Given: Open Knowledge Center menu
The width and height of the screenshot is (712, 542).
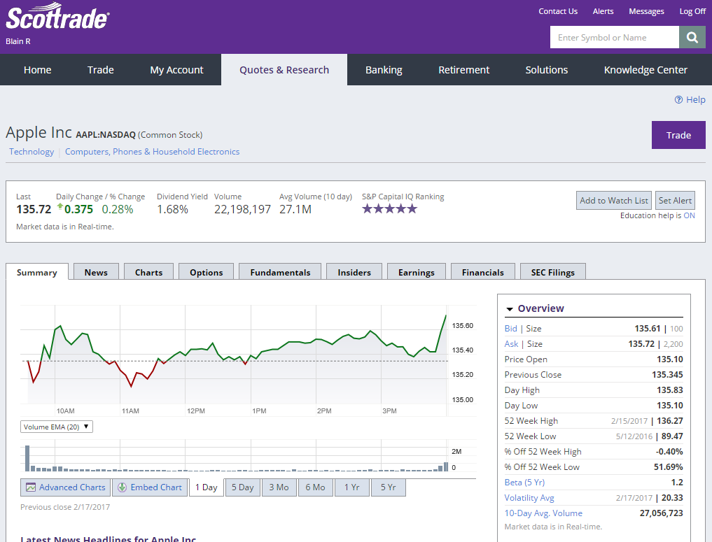Looking at the screenshot, I should click(645, 70).
